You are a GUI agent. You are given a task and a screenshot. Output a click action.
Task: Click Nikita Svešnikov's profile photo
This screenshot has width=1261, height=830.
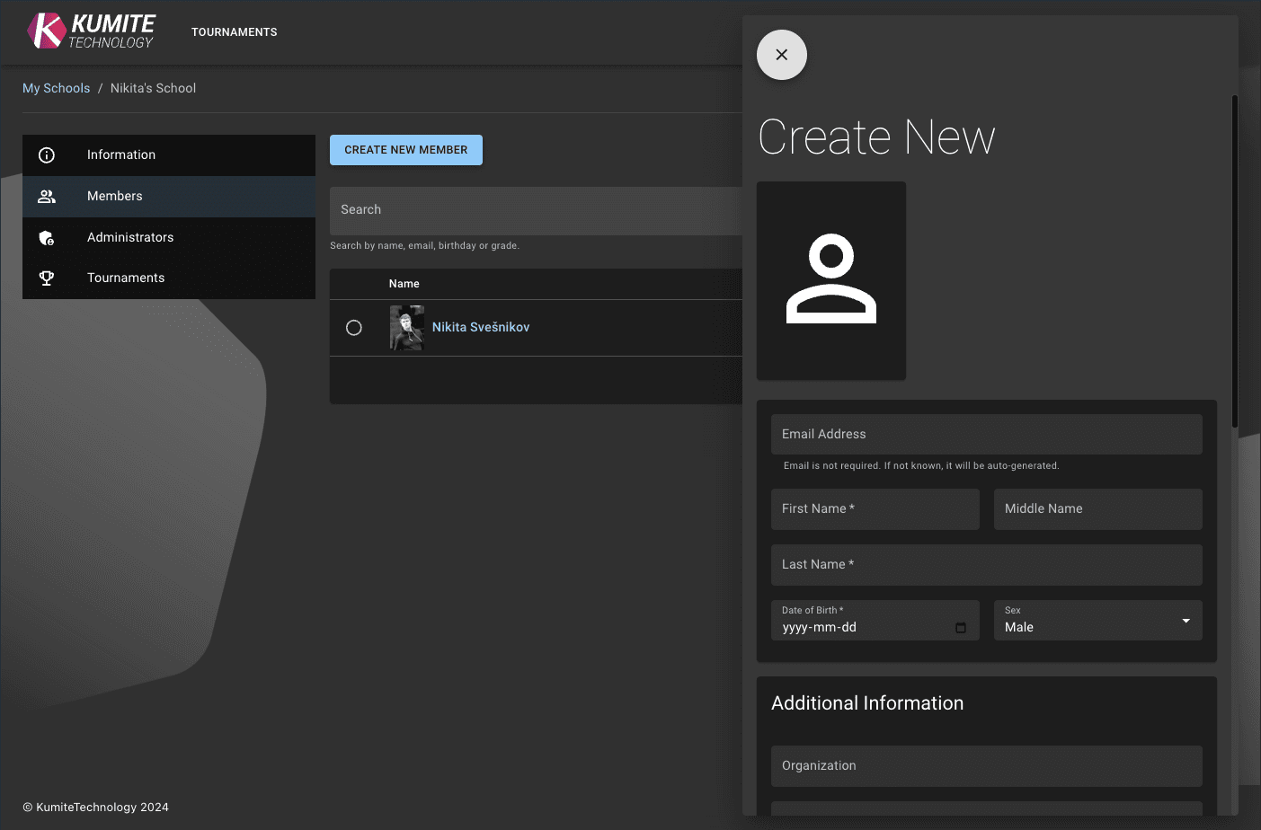406,327
